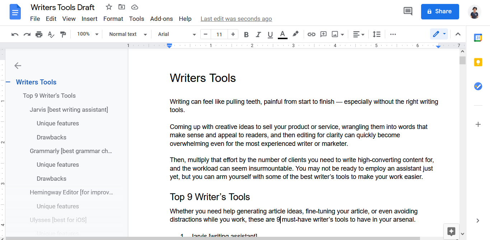Screen dimensions: 490x240
Task: Open Google Calendar side panel
Action: [x=478, y=38]
